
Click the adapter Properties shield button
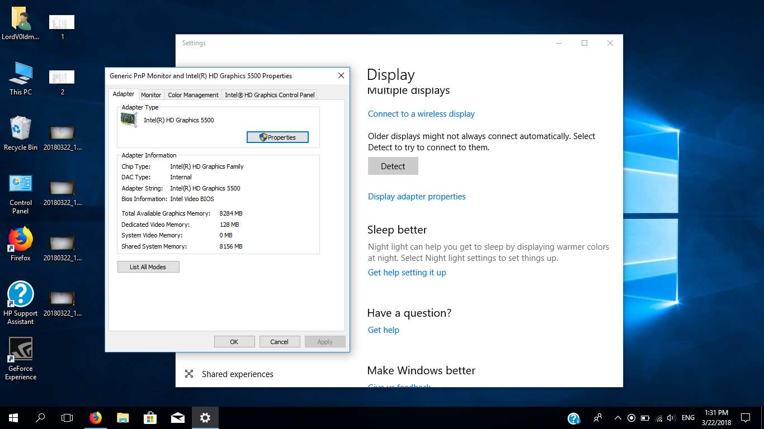pos(277,137)
